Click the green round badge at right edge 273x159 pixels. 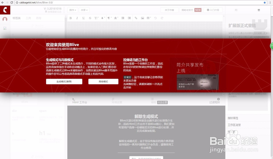click(272, 46)
